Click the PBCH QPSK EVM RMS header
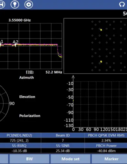The height and width of the screenshot is (164, 127). [x=106, y=135]
